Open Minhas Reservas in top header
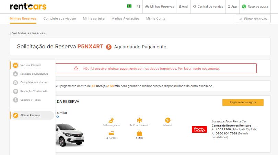Screen dimensions: 278x155 160,6
